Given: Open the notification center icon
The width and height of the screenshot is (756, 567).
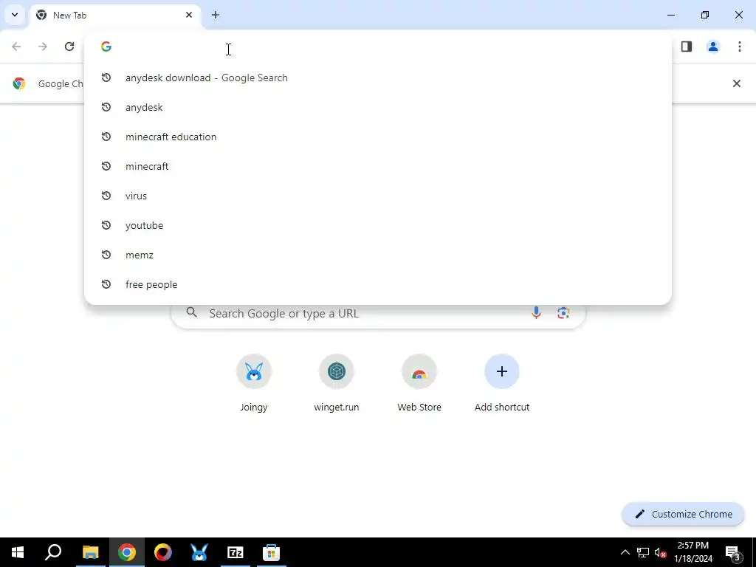Looking at the screenshot, I should tap(733, 552).
